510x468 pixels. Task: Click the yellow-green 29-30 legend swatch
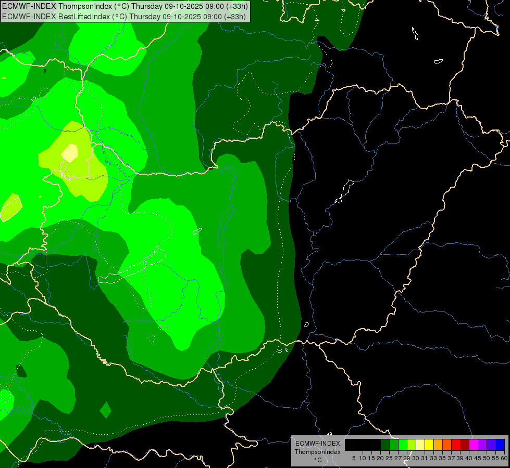tap(412, 445)
